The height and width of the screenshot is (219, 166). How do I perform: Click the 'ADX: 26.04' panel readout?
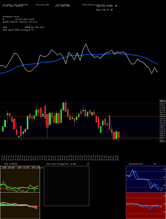click(8, 168)
